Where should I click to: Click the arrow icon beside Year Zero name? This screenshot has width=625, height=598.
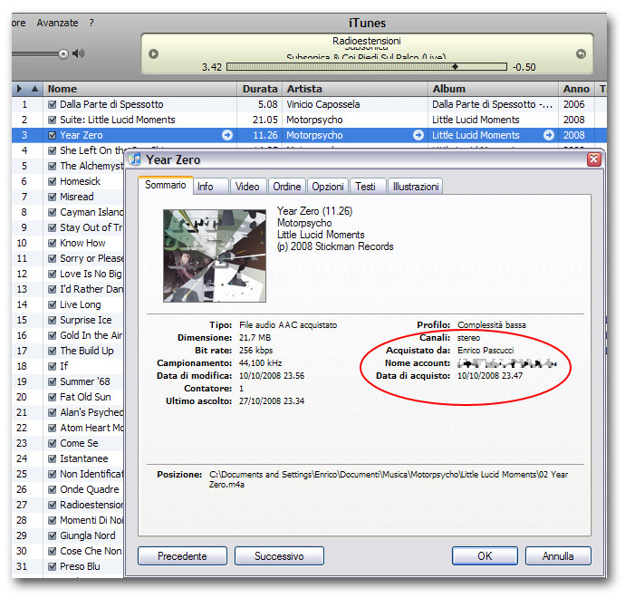(227, 135)
